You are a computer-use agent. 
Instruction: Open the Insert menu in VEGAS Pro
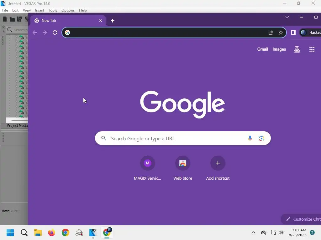(39, 10)
